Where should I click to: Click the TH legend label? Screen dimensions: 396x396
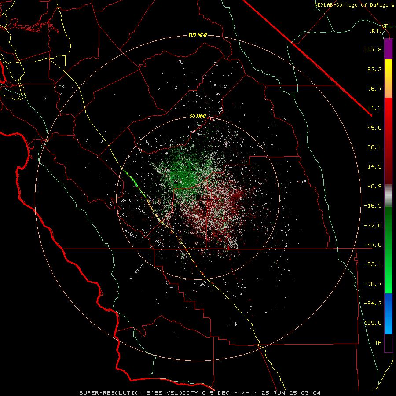coord(378,343)
